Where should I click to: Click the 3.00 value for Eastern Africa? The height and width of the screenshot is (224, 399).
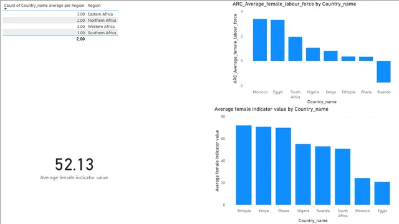coord(81,14)
